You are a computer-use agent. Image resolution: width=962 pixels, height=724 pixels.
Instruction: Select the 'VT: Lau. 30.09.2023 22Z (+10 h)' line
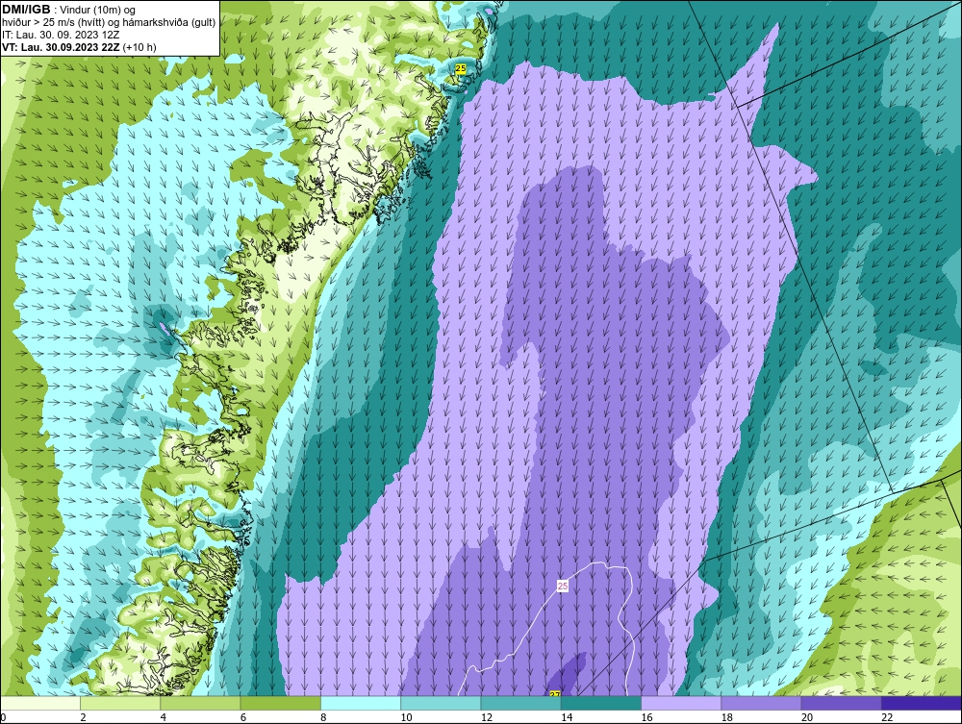coord(79,47)
